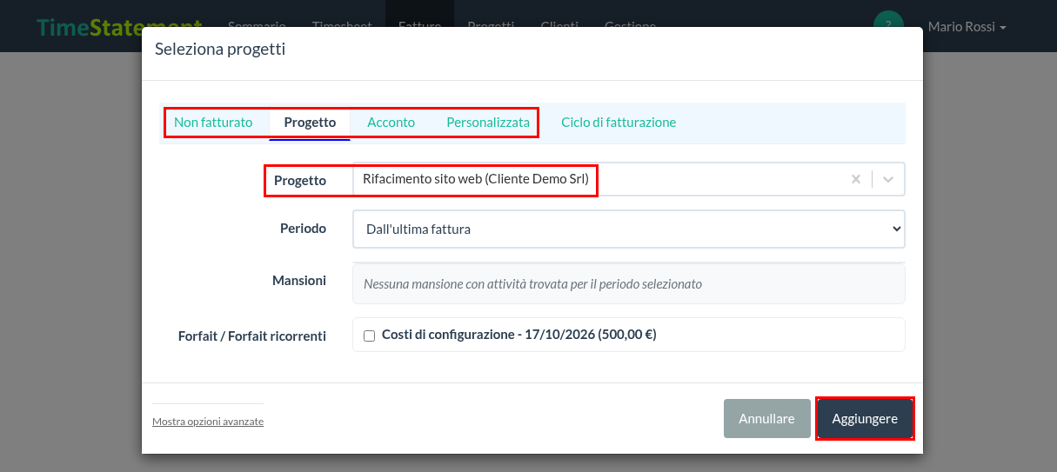Image resolution: width=1057 pixels, height=472 pixels.
Task: Open the Acconto tab
Action: coord(391,123)
